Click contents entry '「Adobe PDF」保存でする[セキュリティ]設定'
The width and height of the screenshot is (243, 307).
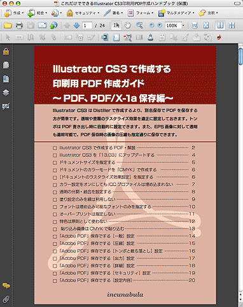105,273
